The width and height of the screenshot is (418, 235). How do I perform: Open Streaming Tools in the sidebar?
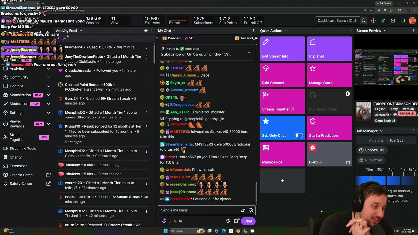point(26,149)
